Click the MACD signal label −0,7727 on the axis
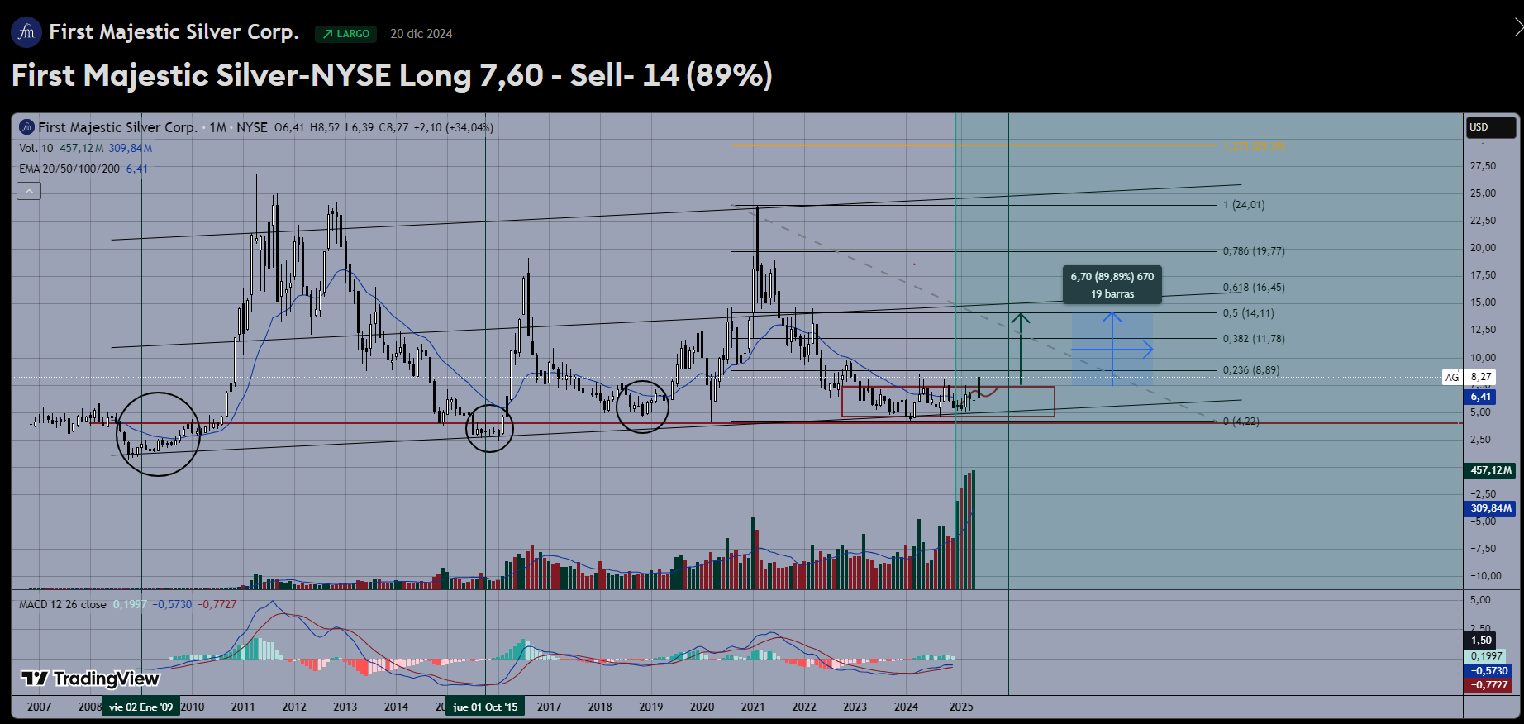Viewport: 1524px width, 724px height. point(1488,685)
